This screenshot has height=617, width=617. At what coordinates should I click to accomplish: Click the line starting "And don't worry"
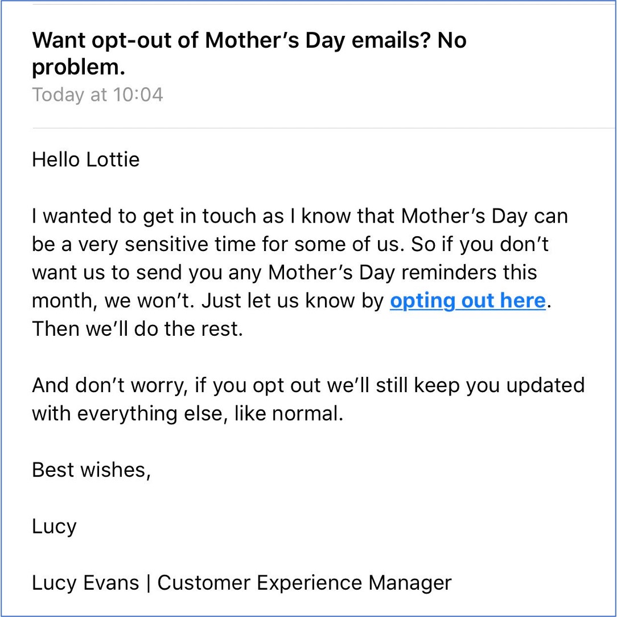click(308, 385)
